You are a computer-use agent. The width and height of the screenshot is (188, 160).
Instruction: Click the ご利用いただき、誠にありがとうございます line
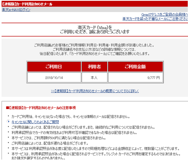(x=95, y=32)
